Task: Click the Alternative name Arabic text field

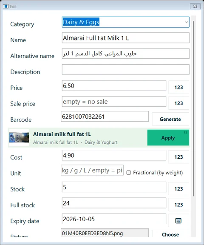Action: pyautogui.click(x=125, y=54)
